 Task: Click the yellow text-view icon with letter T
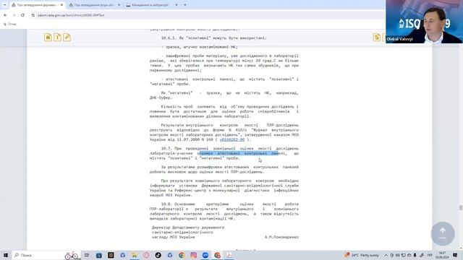58,38
